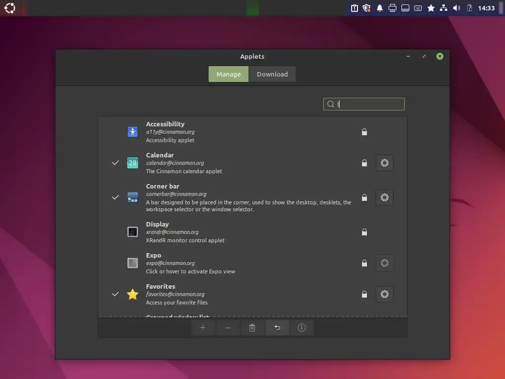Click the battery status tray icon

[x=469, y=8]
